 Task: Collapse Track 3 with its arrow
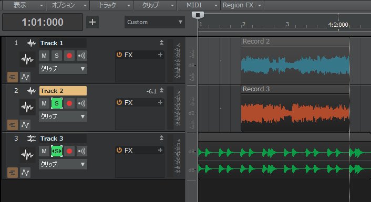click(x=161, y=138)
